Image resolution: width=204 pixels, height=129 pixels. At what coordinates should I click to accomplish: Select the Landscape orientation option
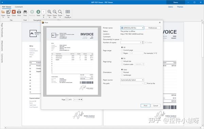[x=122, y=75]
